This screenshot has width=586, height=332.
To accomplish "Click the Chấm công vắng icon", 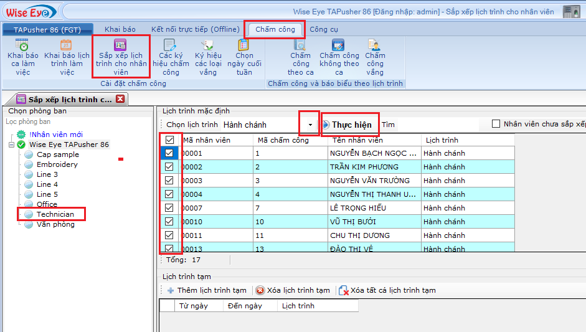I will (x=374, y=45).
